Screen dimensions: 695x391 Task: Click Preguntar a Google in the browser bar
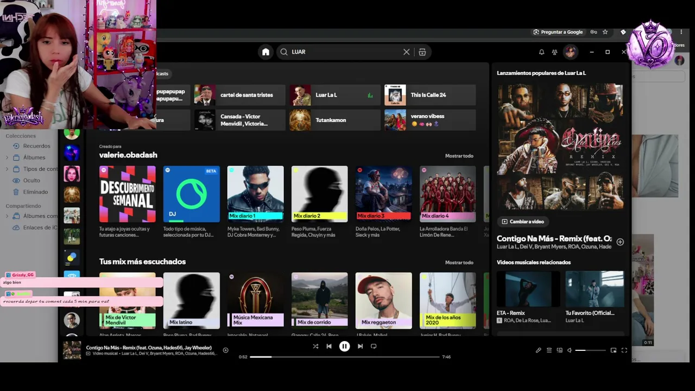(x=558, y=32)
